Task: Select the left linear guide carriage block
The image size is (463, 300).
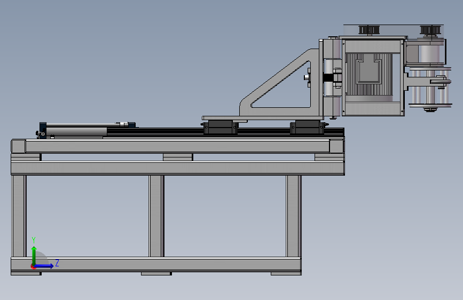Action: (220, 127)
